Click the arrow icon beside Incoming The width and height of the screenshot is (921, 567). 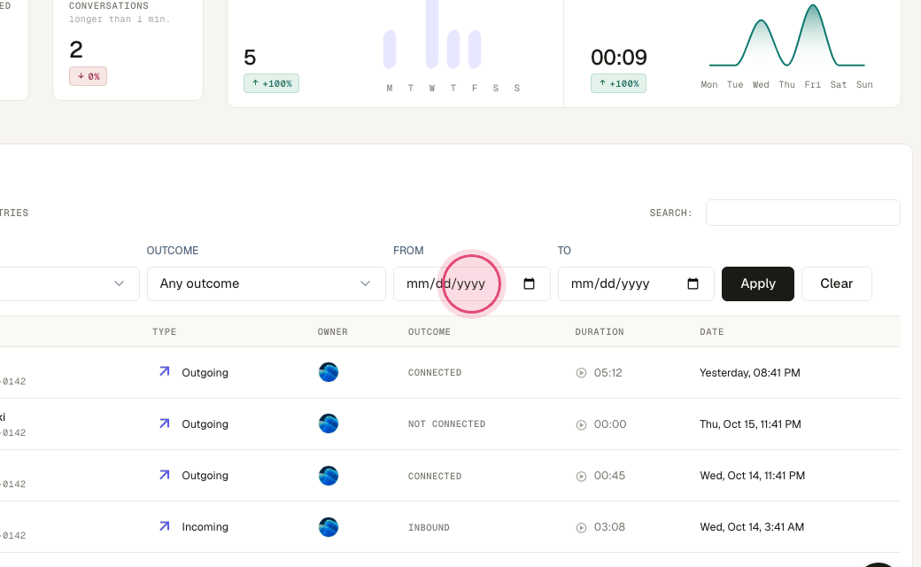(x=165, y=526)
